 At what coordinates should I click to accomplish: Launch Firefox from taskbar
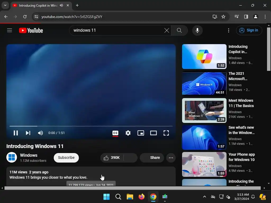142,197
